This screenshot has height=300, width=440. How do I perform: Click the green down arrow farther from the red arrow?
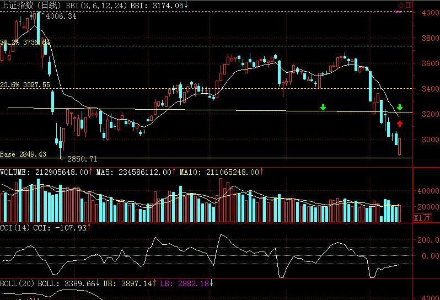(323, 107)
